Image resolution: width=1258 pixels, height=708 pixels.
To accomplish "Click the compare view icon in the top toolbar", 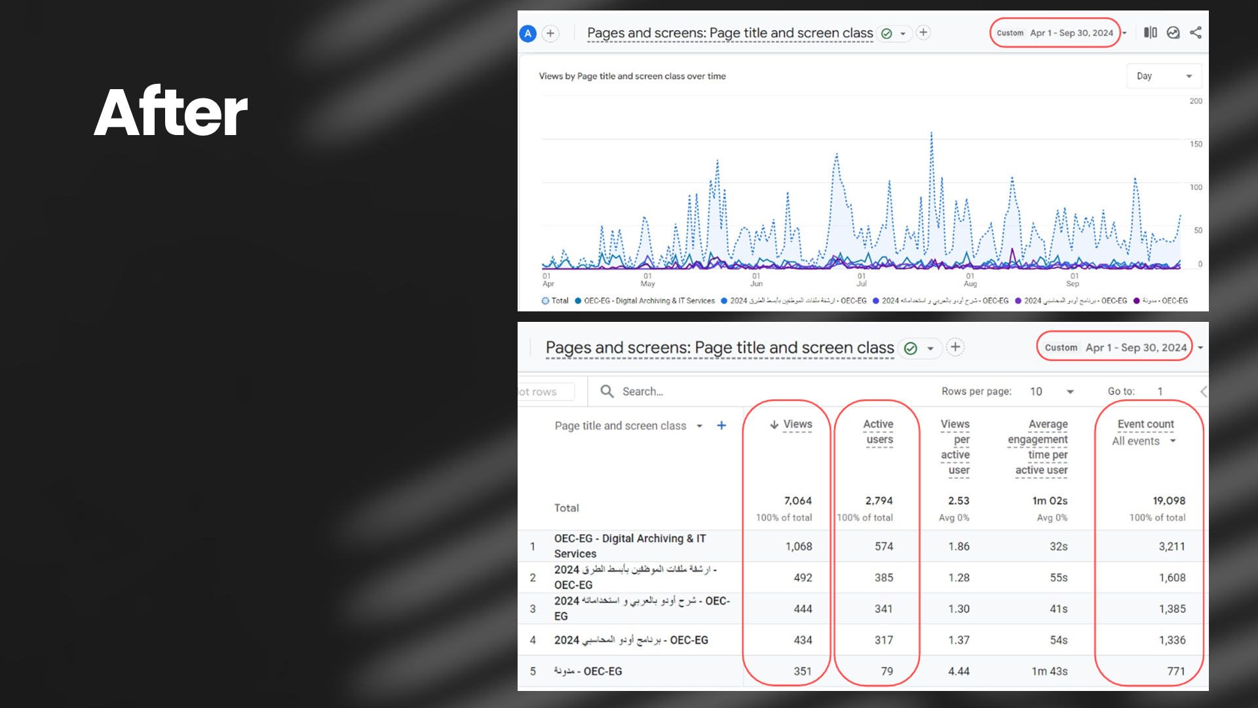I will point(1151,33).
